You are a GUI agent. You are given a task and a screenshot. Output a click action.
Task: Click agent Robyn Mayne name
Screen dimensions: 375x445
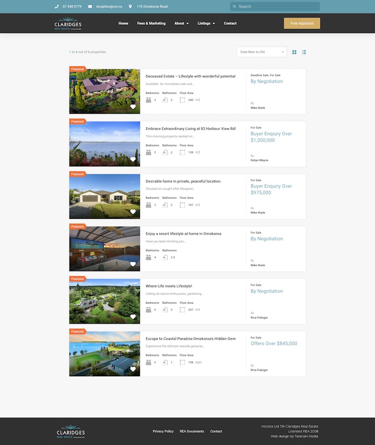[x=259, y=160]
